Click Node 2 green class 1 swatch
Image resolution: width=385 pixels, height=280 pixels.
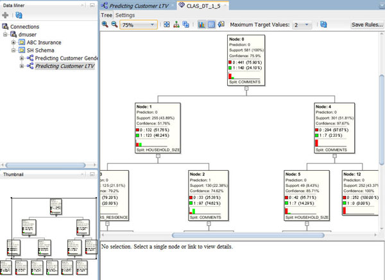(191, 203)
